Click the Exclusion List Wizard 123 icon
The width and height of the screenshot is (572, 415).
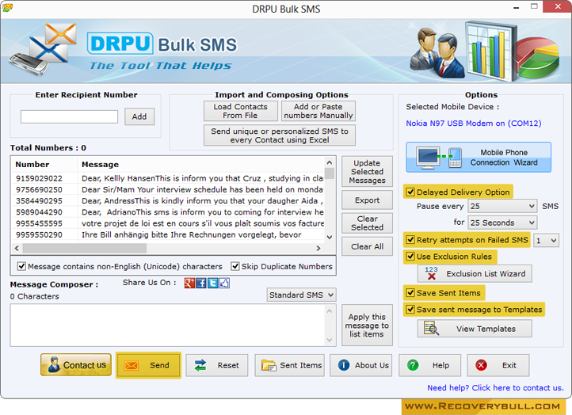coord(431,273)
